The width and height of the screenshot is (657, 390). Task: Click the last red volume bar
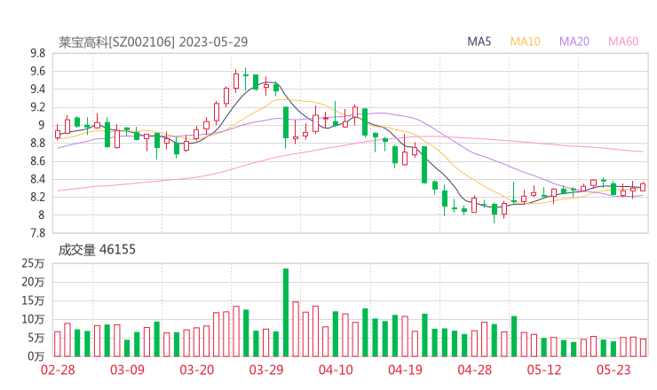pos(643,347)
